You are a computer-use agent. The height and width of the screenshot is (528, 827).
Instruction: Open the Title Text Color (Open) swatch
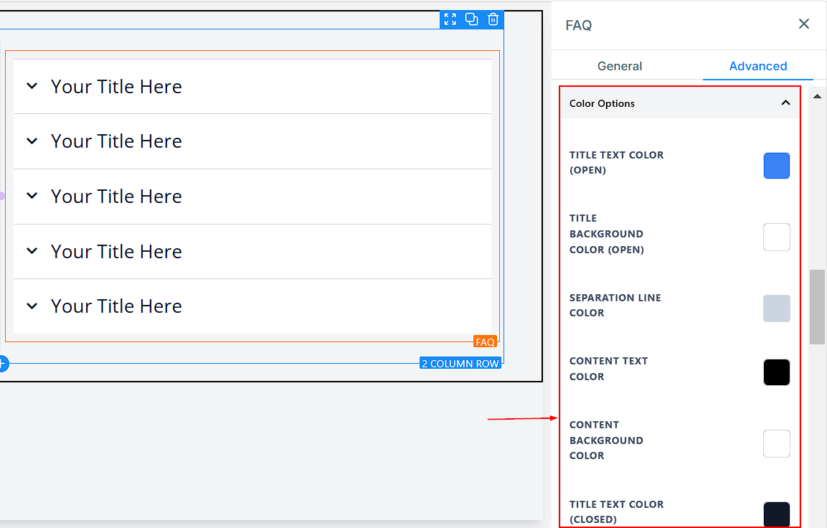[776, 166]
